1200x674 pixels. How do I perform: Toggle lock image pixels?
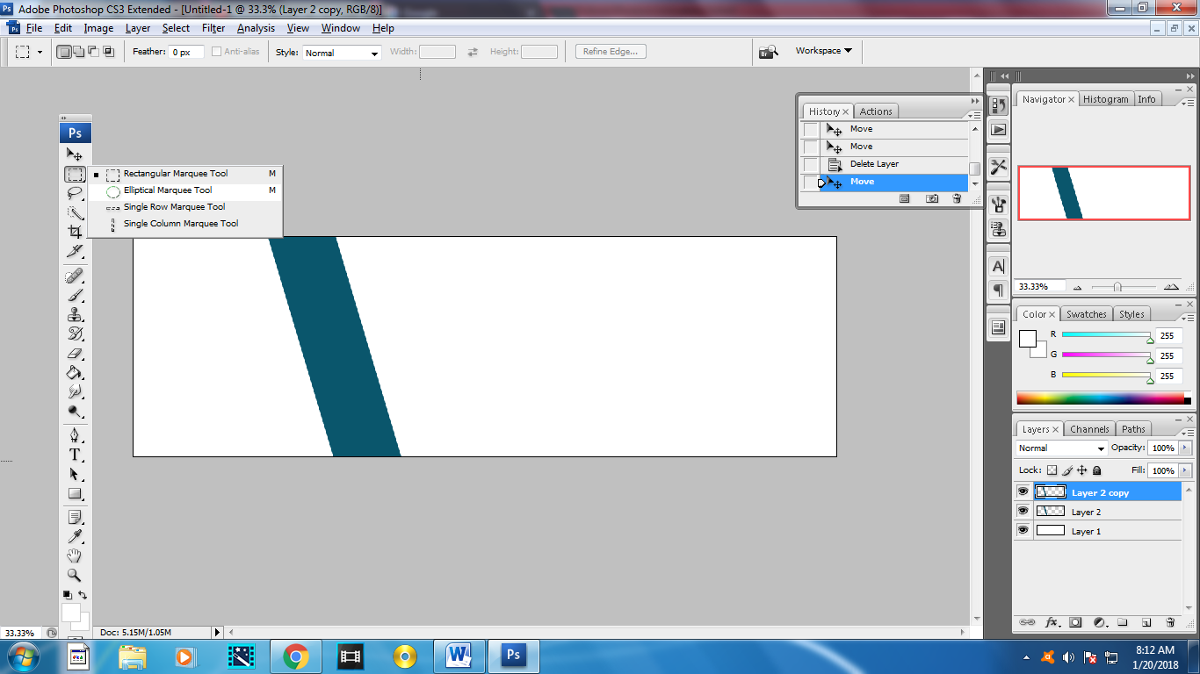coord(1067,470)
